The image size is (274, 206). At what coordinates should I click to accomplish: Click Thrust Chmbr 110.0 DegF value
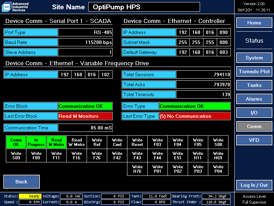click(x=216, y=202)
